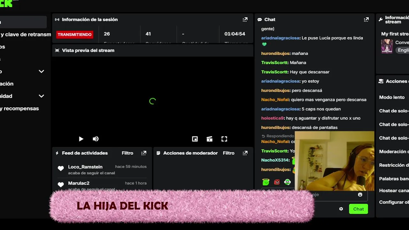Image resolution: width=409 pixels, height=230 pixels.
Task: Open Palabras baneadas setting
Action: coord(394,179)
